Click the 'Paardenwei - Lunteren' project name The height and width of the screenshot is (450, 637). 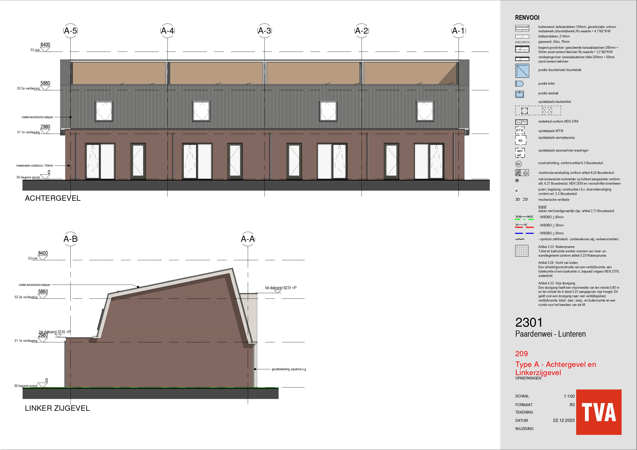click(x=551, y=334)
